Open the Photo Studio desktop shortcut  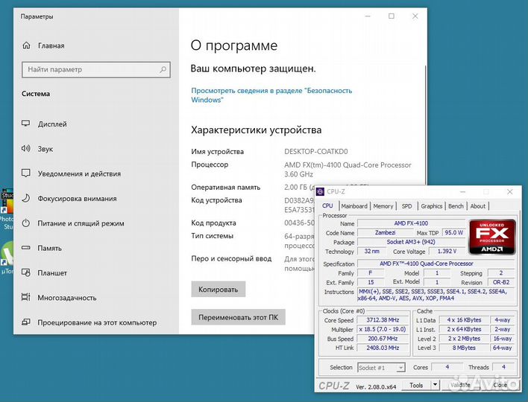tap(7, 210)
